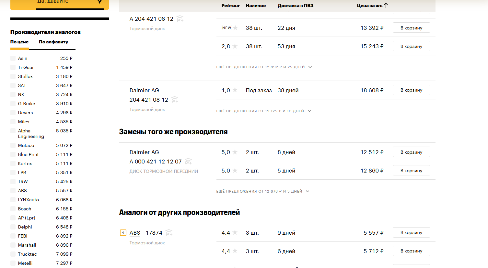The width and height of the screenshot is (488, 268).
Task: Sort by the Рейтинг column header
Action: pyautogui.click(x=231, y=6)
